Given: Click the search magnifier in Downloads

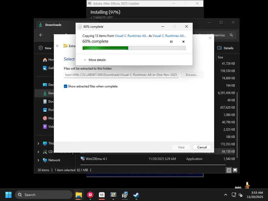Looking at the screenshot, I should point(231,35).
